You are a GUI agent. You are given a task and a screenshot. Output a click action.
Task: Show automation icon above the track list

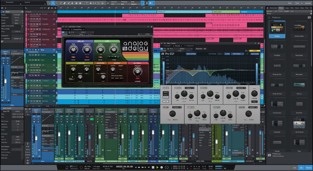[41, 8]
